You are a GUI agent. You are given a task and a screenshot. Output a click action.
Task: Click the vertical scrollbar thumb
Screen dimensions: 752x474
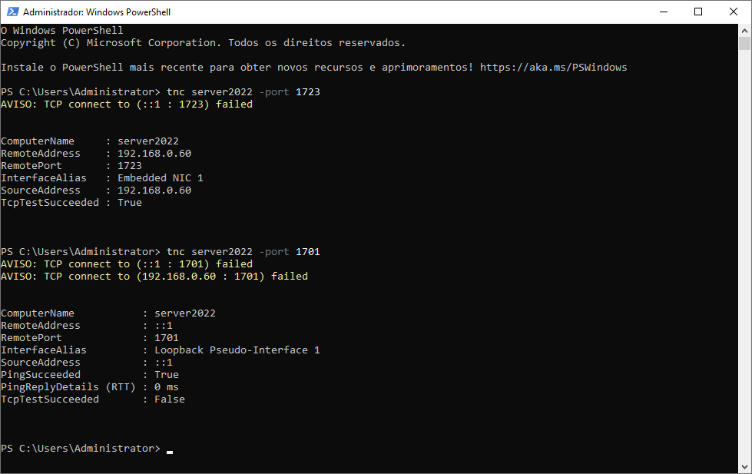click(744, 44)
